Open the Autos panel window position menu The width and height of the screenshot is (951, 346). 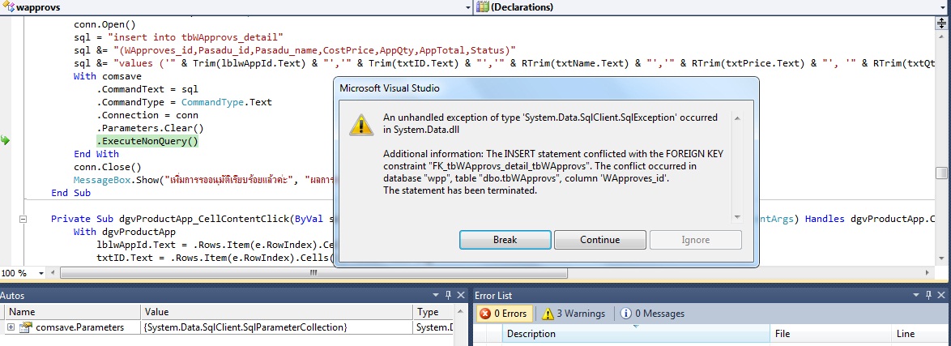[x=436, y=295]
